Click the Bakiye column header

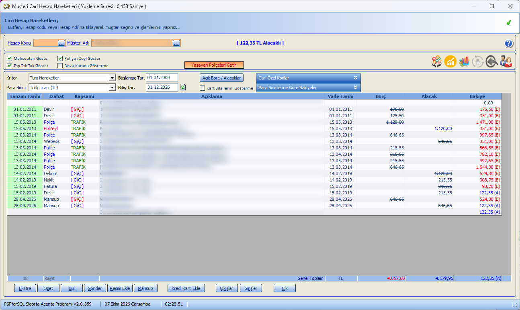click(x=477, y=96)
